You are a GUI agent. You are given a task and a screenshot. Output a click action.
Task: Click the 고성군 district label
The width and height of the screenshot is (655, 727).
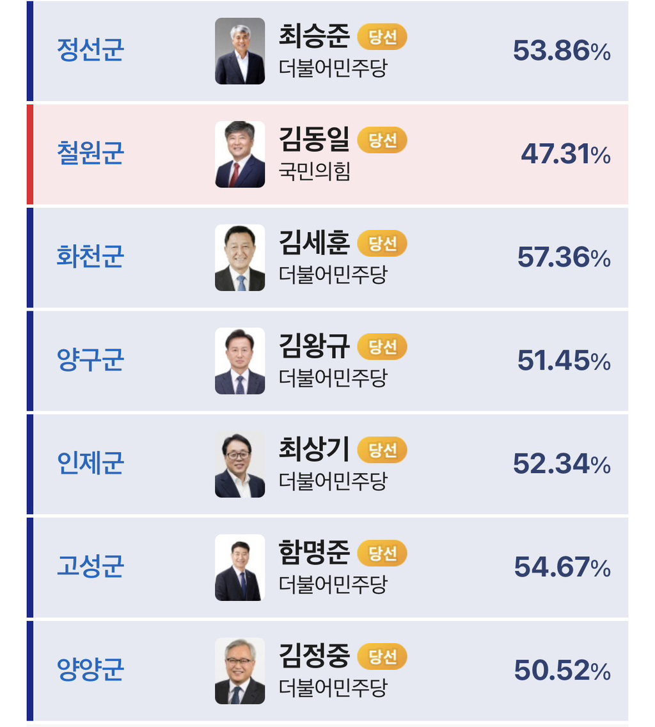(90, 566)
